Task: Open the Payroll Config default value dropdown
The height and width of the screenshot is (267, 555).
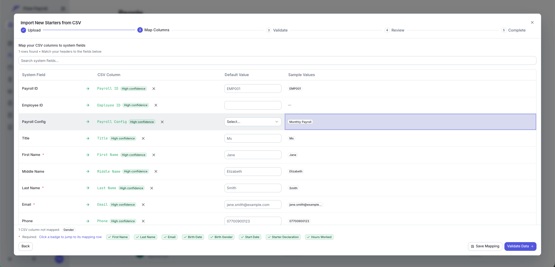Action: tap(253, 122)
